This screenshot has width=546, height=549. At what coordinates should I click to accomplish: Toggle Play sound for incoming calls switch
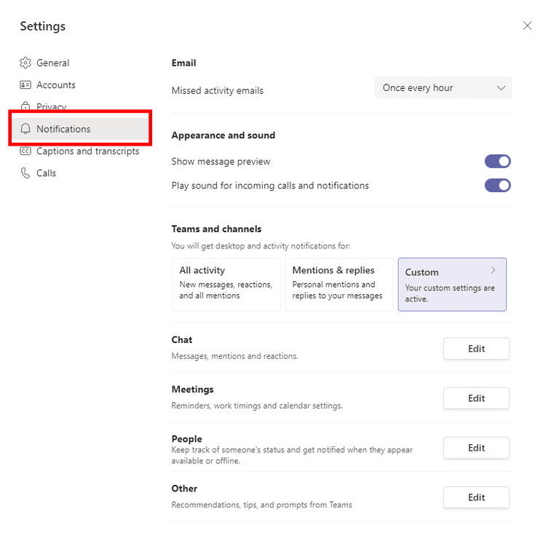pos(498,186)
